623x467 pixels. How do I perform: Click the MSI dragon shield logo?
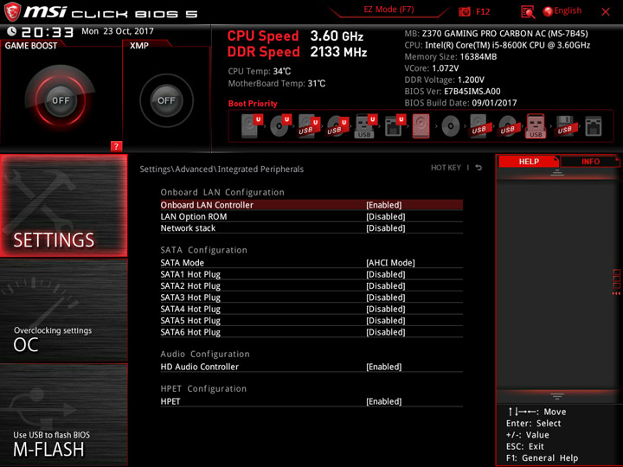(12, 12)
